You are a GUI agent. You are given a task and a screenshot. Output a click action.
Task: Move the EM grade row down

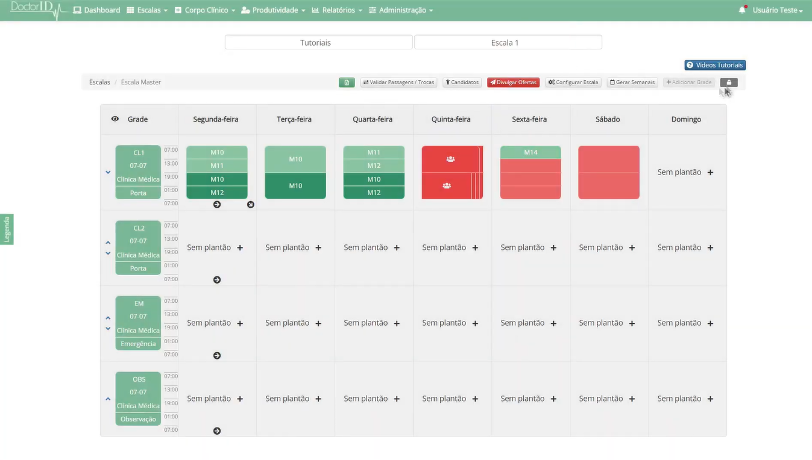(108, 329)
